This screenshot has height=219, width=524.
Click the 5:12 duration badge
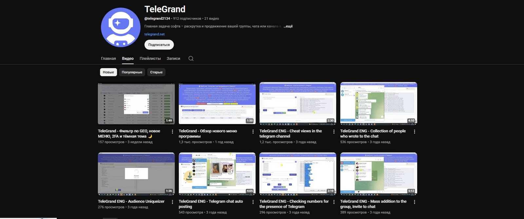[x=411, y=191]
